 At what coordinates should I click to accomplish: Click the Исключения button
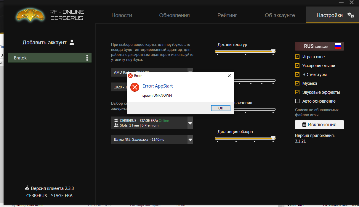pyautogui.click(x=319, y=125)
